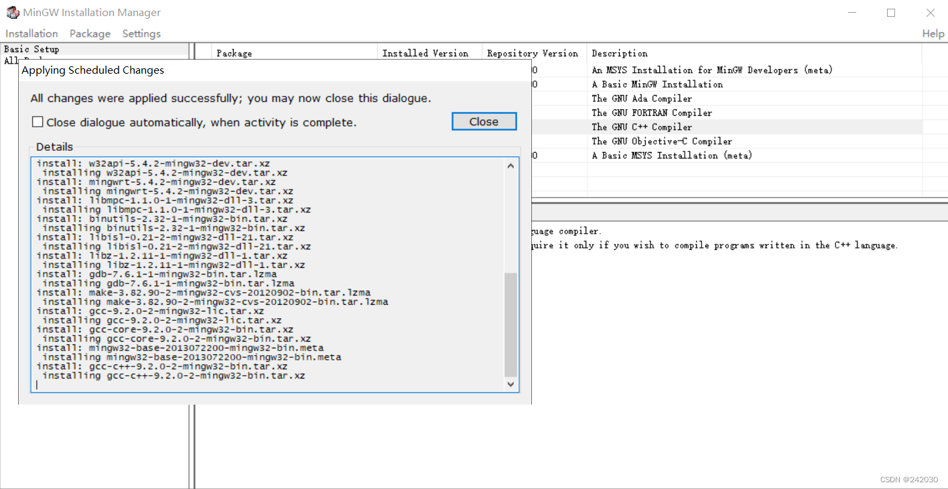
Task: Click the 'All changes were applied successfully' message
Action: (x=230, y=98)
